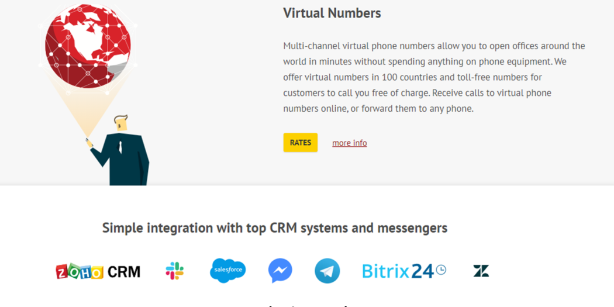Click the Facebook Messenger icon
The height and width of the screenshot is (307, 614).
[x=280, y=271]
